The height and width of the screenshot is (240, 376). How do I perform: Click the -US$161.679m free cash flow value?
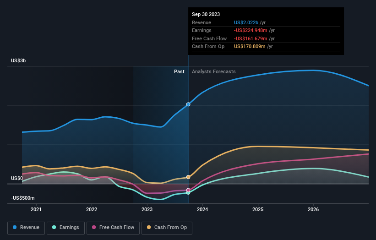[251, 38]
